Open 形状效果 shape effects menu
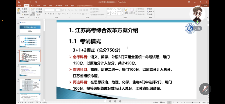 [140, 14]
